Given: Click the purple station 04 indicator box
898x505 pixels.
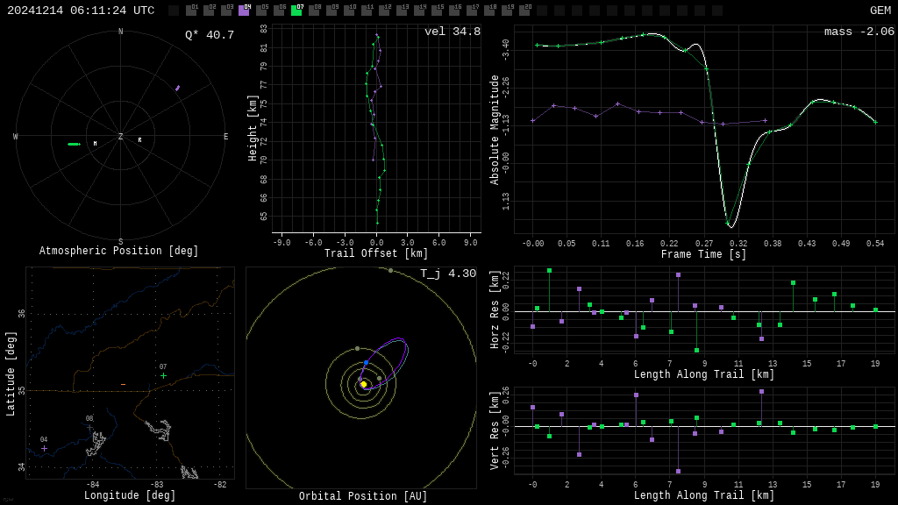Looking at the screenshot, I should tap(244, 11).
